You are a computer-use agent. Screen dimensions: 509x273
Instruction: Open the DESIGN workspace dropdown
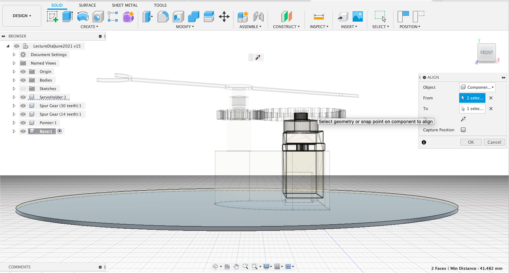tap(22, 16)
